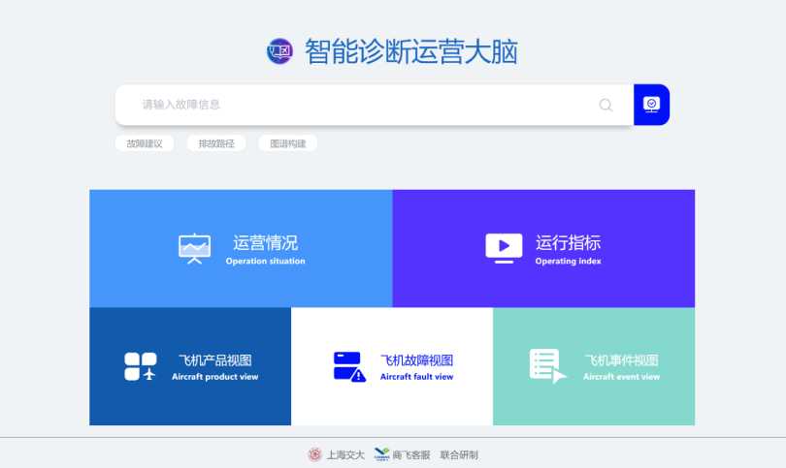786x468 pixels.
Task: Go to 飞机产品视图 Aircraft product view label
Action: 215,366
